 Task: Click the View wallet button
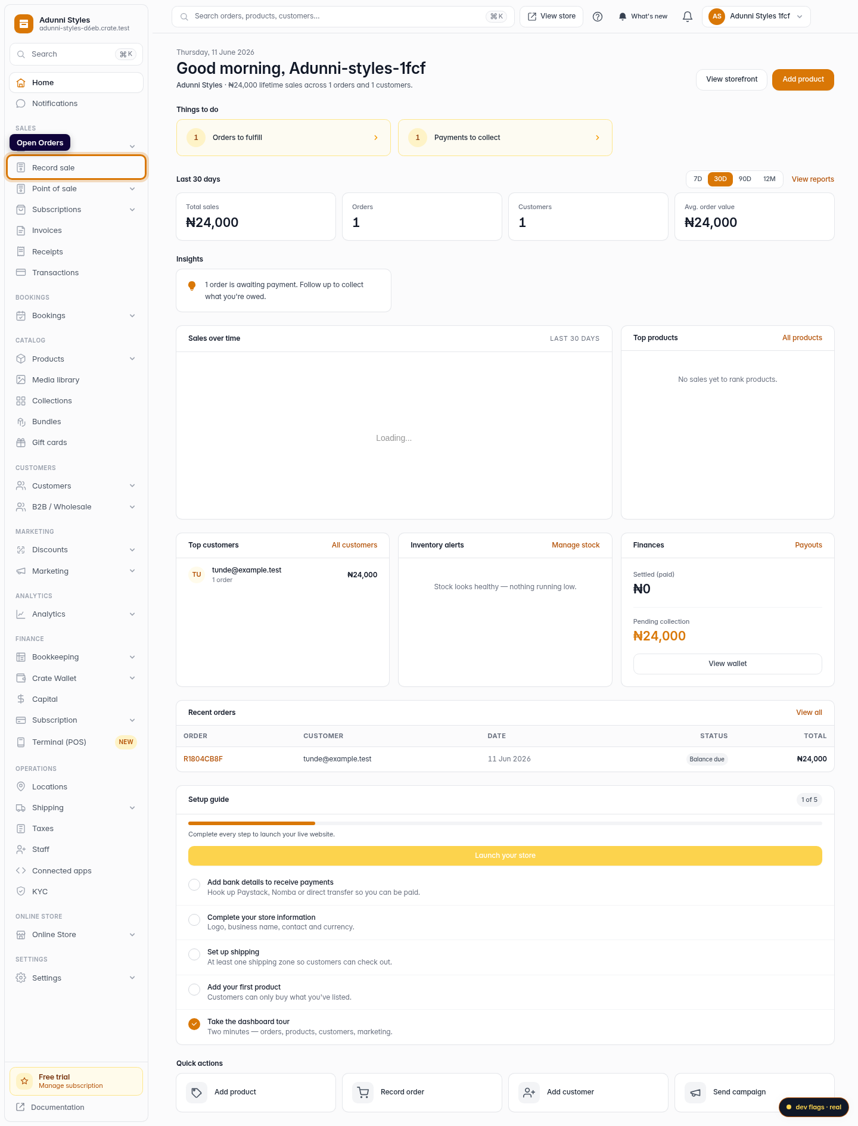click(x=728, y=664)
